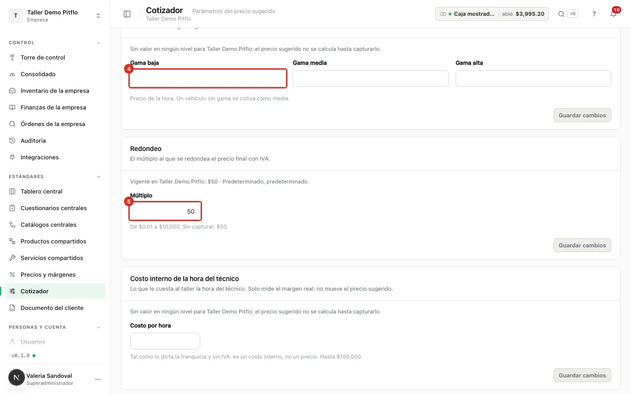Collapse the ESTÁNDARES sidebar section

click(x=99, y=177)
